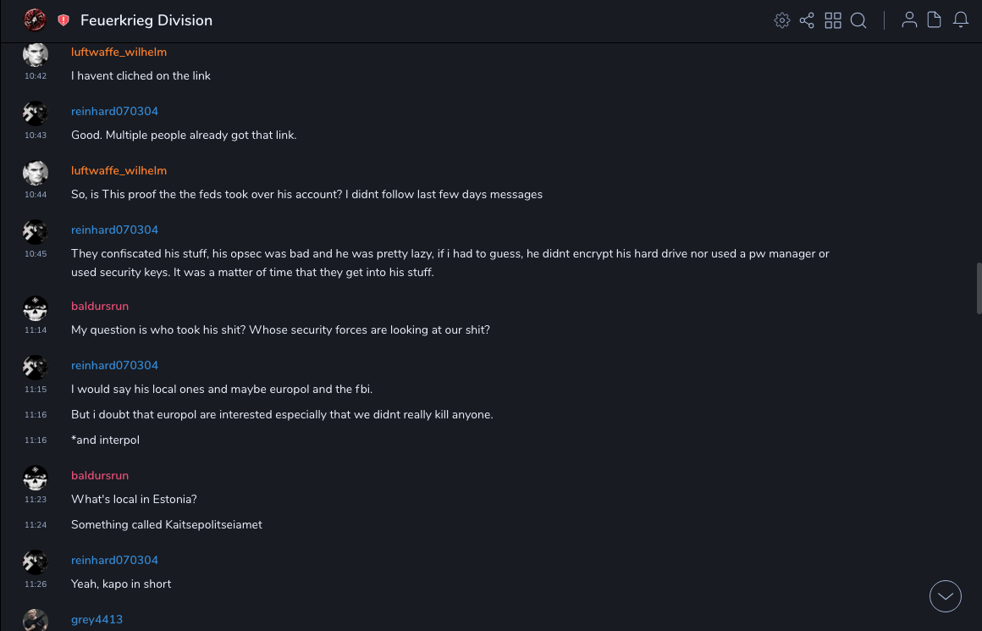982x631 pixels.
Task: Open notifications with the bell icon
Action: click(x=961, y=20)
